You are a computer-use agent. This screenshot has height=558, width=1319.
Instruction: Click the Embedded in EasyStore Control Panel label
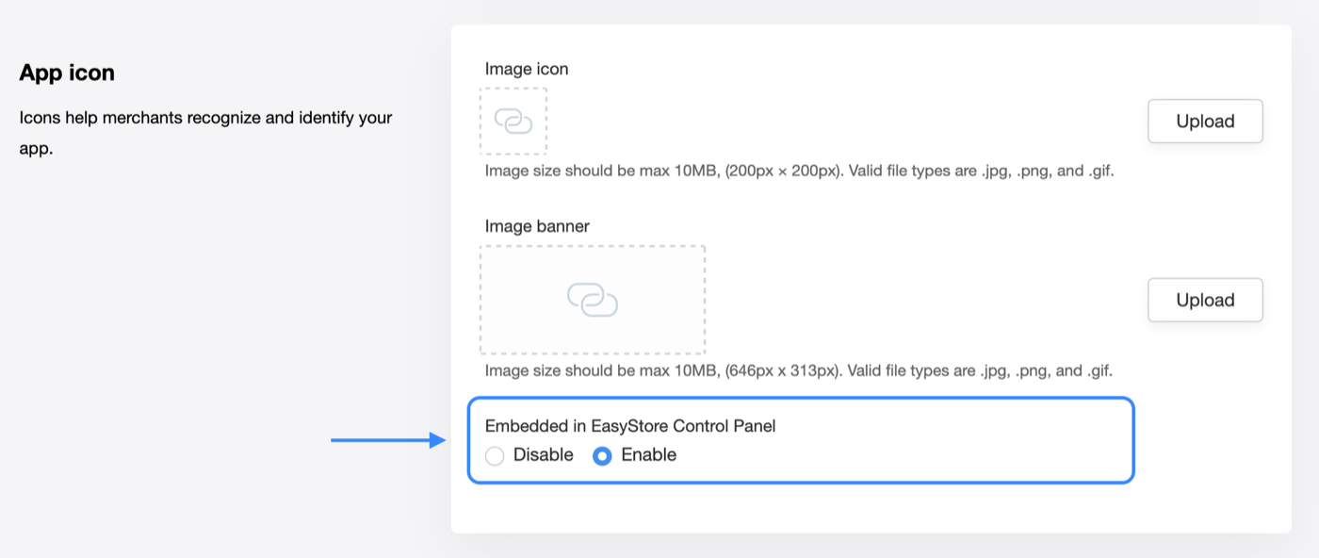point(630,426)
